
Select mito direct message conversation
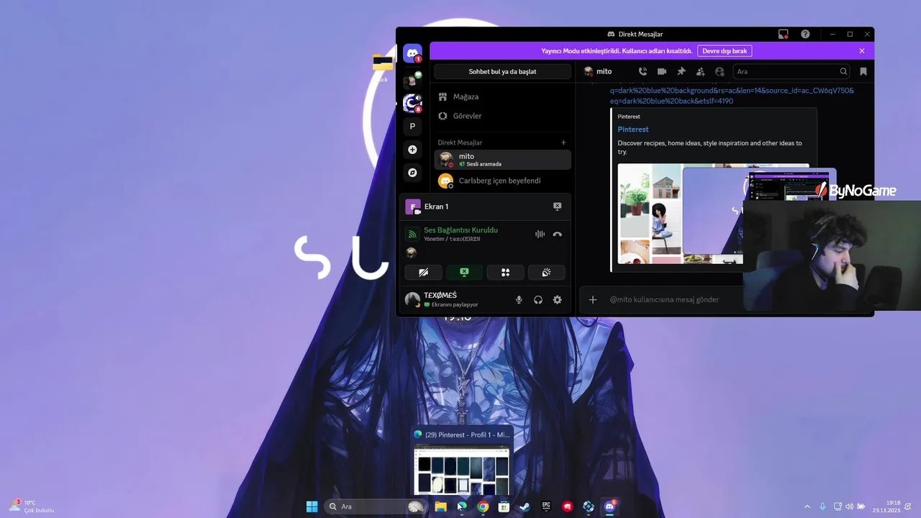tap(502, 160)
